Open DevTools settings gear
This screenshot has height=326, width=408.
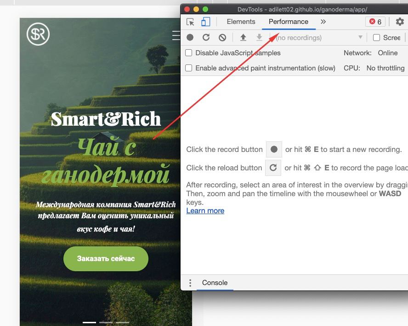pyautogui.click(x=400, y=22)
